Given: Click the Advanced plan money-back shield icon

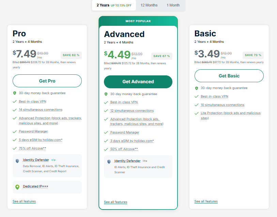Looking at the screenshot, I should (106, 94).
